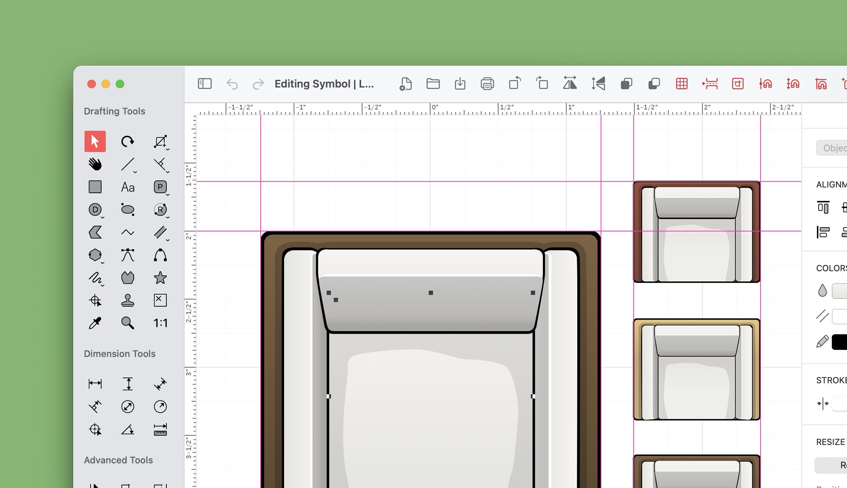Image resolution: width=847 pixels, height=488 pixels.
Task: Expand the Line tool variants arrow
Action: pos(135,172)
